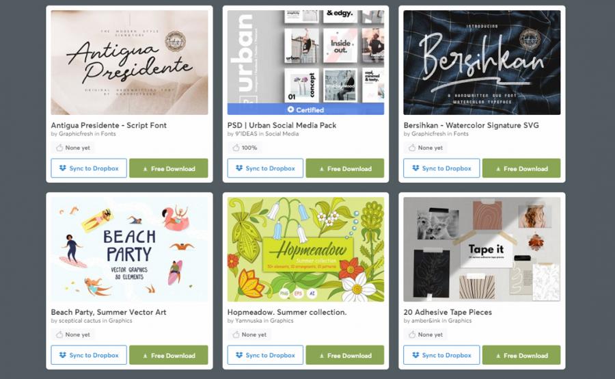Free Download the Bersihkan font
The image size is (615, 379).
tap(521, 168)
